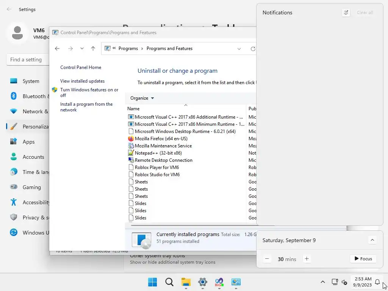The width and height of the screenshot is (388, 291).
Task: Expand the address bar history dropdown
Action: pos(239,49)
